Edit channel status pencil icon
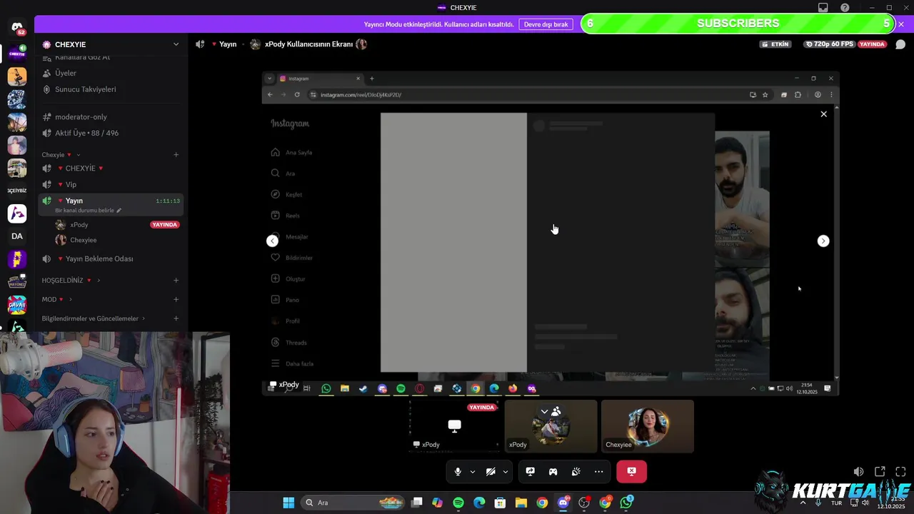Screen dimensions: 914x514 [x=119, y=211]
